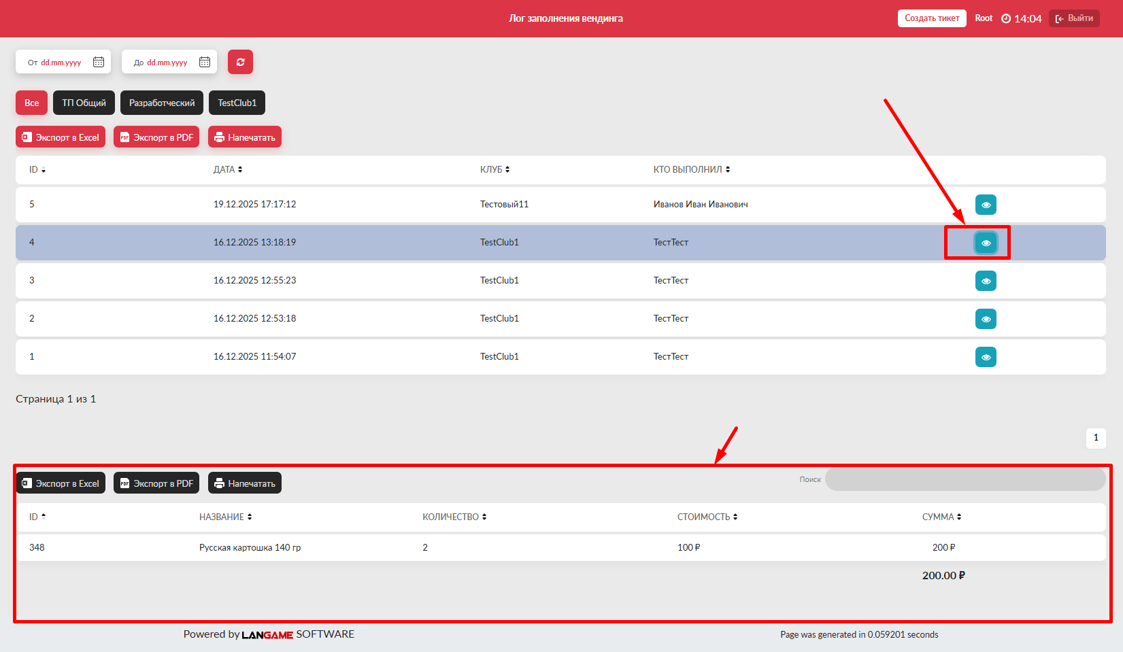Click the red refresh icon button

point(240,62)
